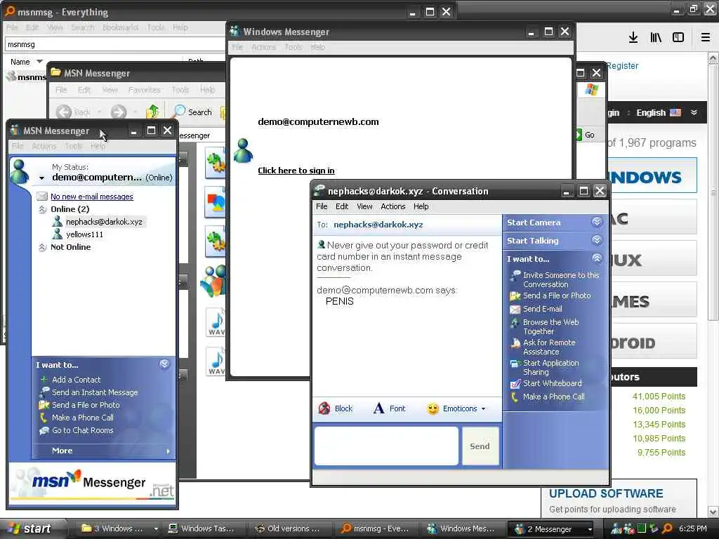This screenshot has width=719, height=539.
Task: Open View menu in Conversation window
Action: click(365, 207)
